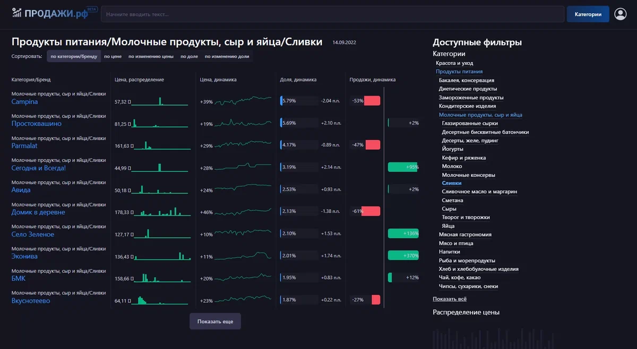
Task: Open Эконива brand link
Action: click(x=24, y=256)
